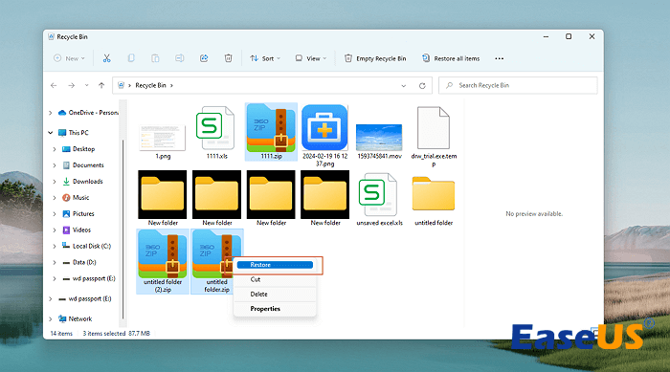Click the Recycle Bin breadcrumb in address bar

150,85
